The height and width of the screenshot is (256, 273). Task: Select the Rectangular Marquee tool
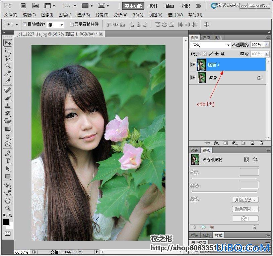pos(7,50)
